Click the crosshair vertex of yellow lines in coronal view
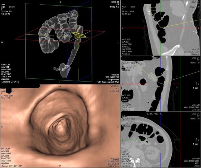 (160, 84)
